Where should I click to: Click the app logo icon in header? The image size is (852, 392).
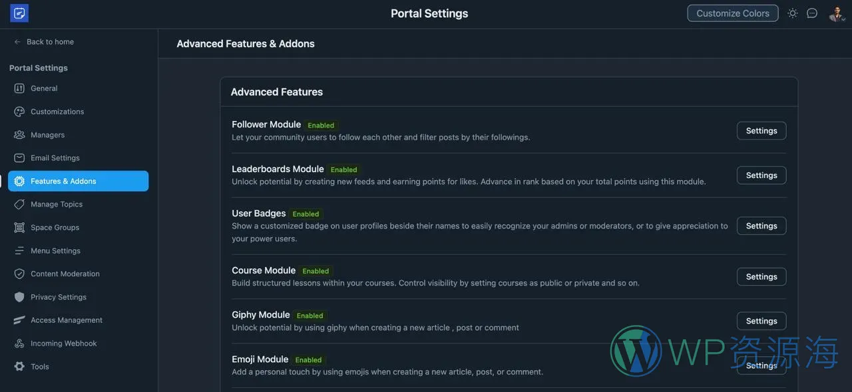coord(19,13)
